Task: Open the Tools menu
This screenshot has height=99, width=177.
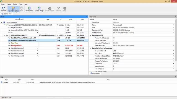Action: [x=15, y=4]
